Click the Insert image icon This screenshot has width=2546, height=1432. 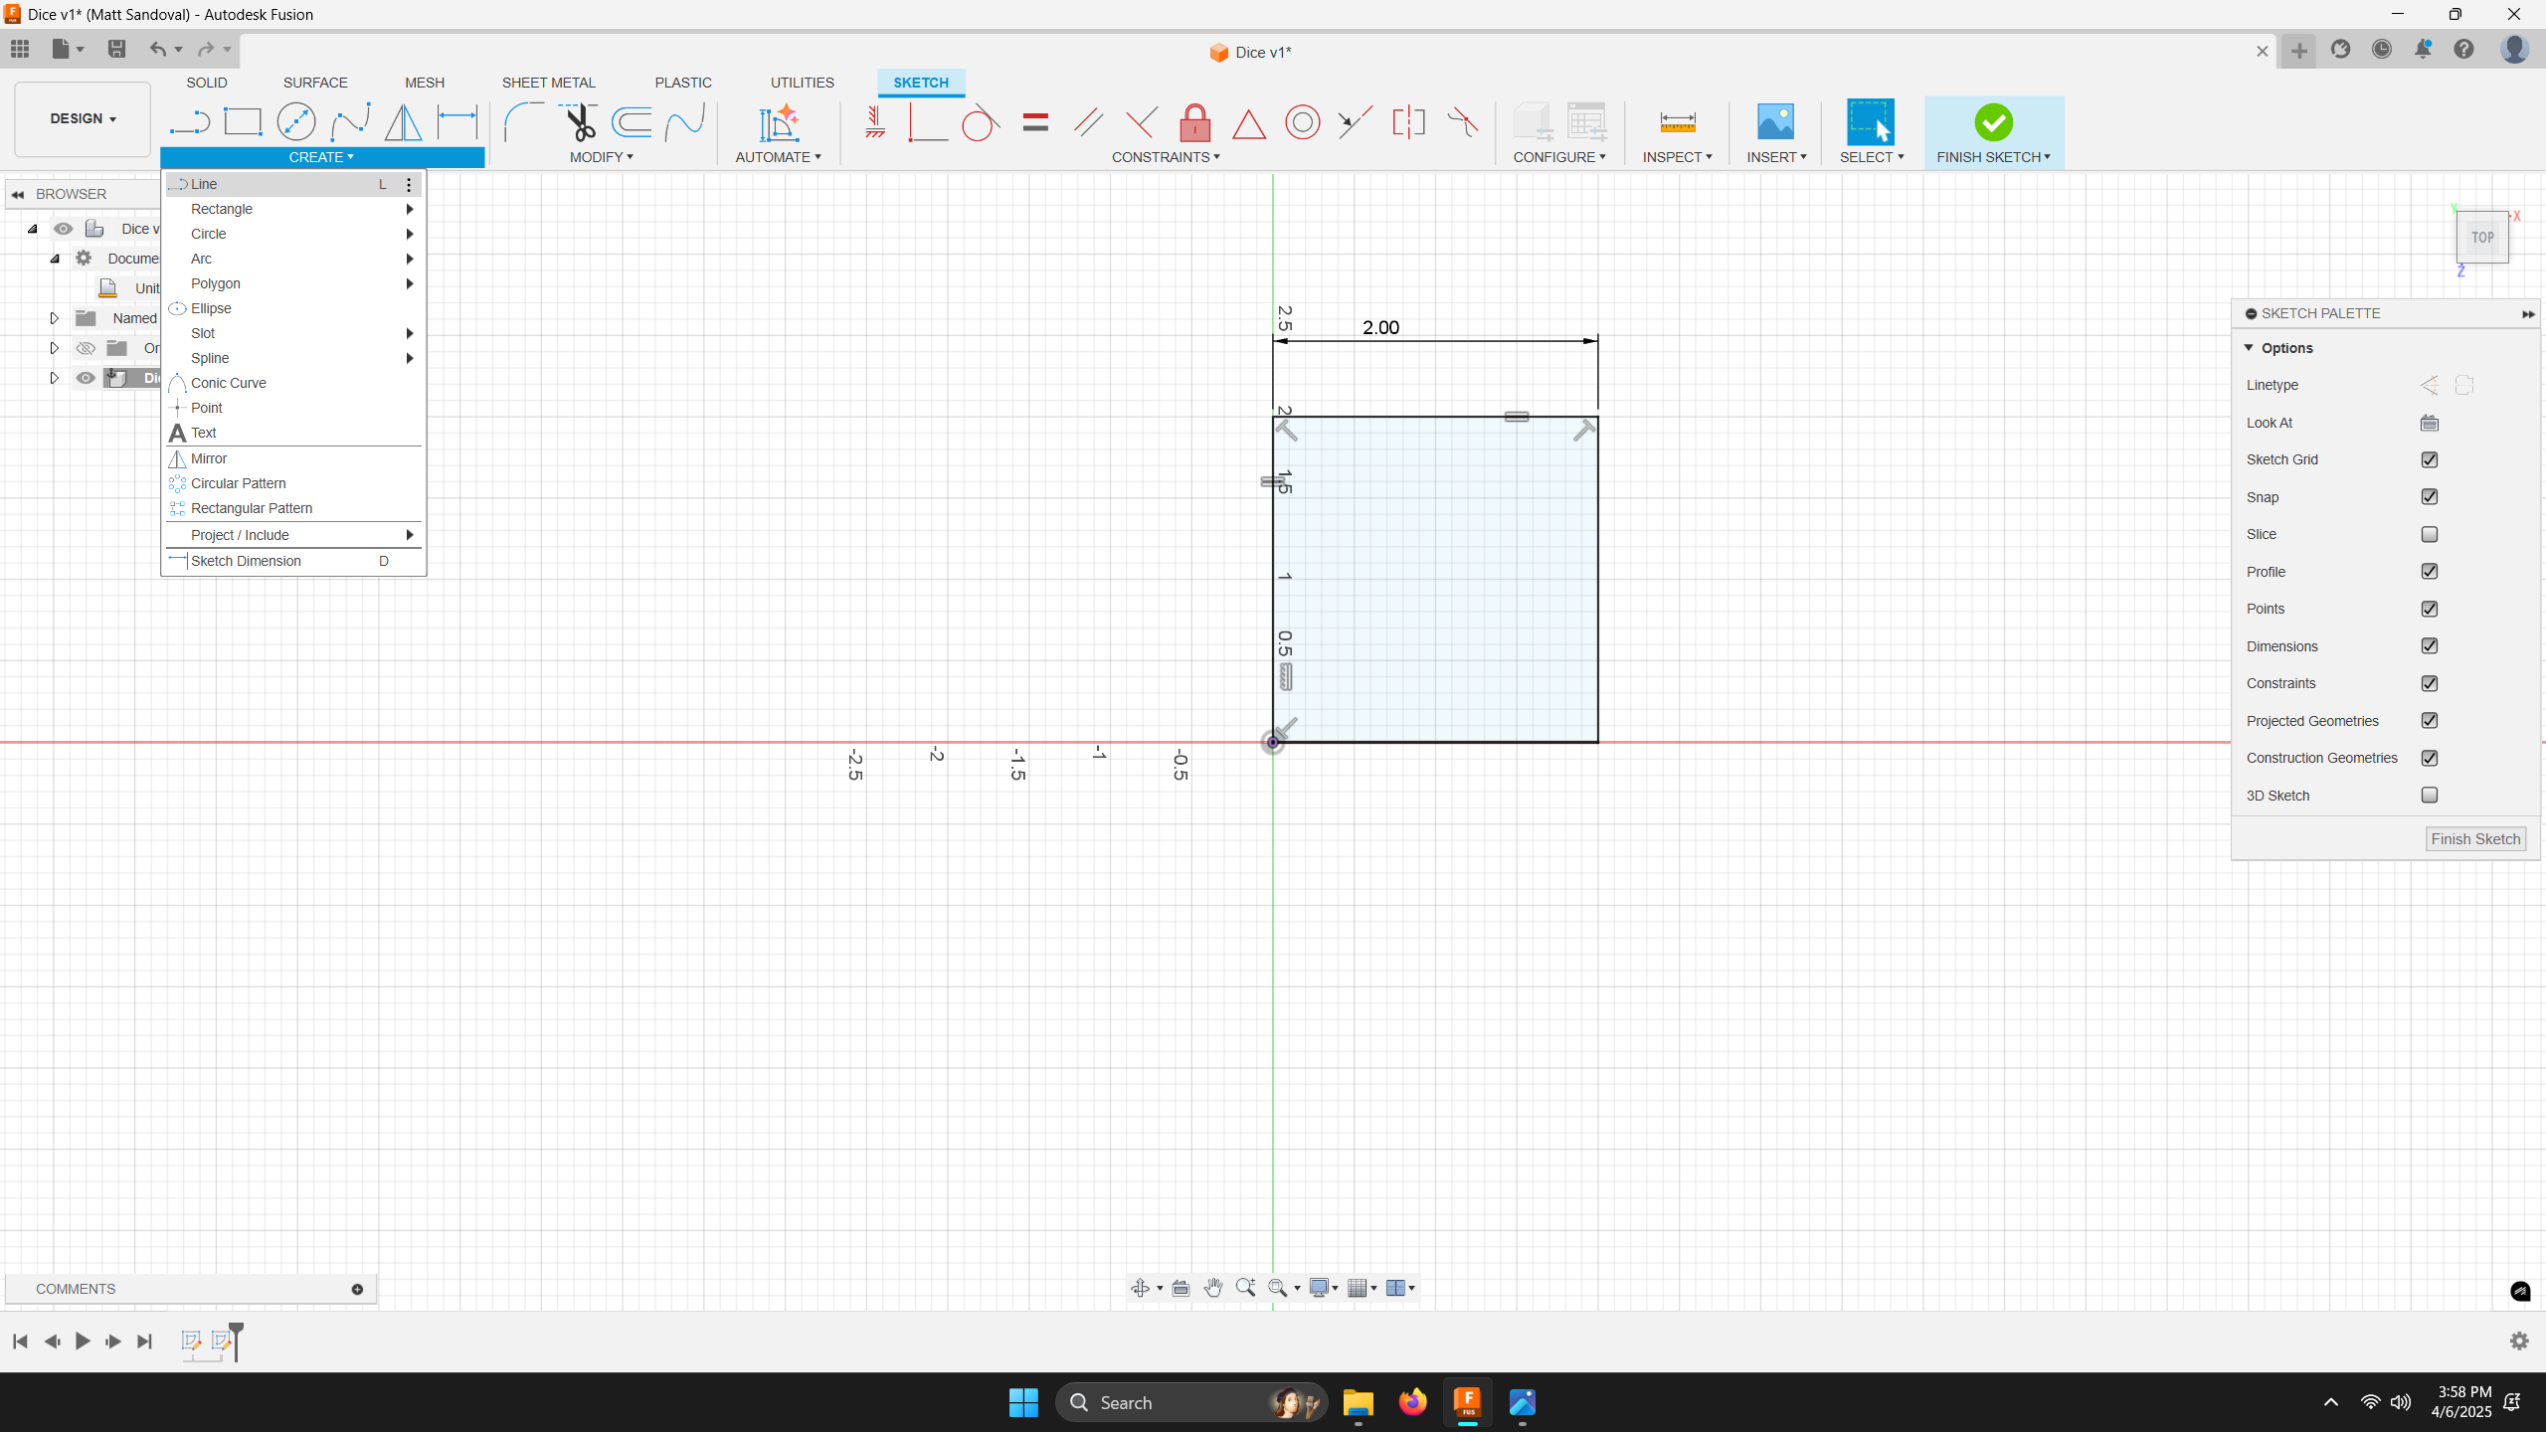point(1775,122)
